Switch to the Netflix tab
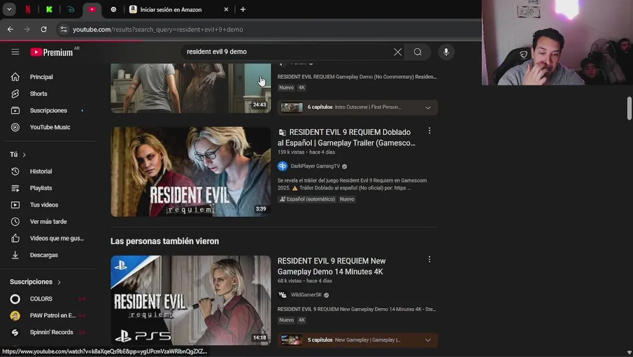Screen dimensions: 633x357 pos(28,9)
